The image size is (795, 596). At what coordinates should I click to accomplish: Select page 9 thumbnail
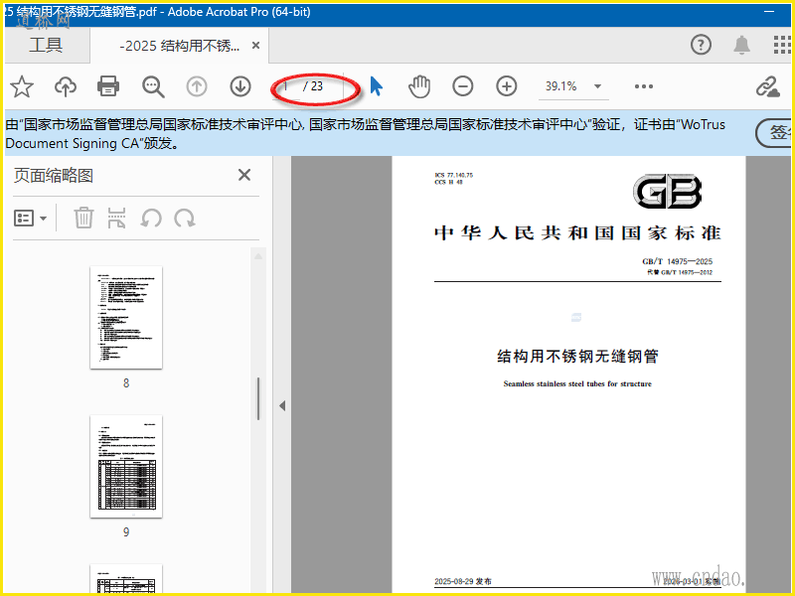pos(126,467)
